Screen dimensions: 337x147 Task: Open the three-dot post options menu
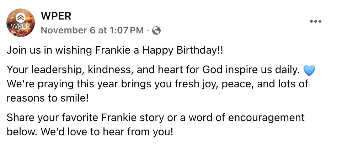pos(315,21)
